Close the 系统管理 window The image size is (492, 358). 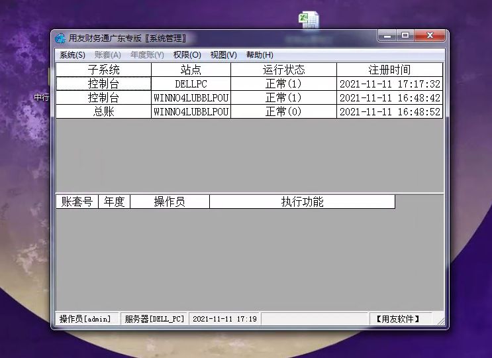[x=430, y=36]
